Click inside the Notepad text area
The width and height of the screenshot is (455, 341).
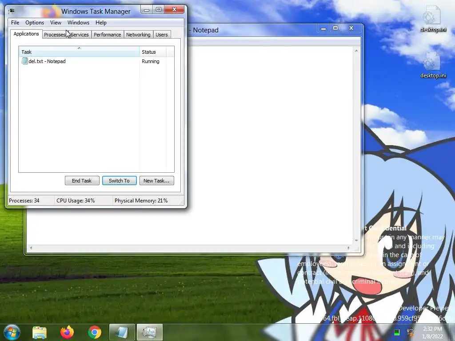coord(270,145)
